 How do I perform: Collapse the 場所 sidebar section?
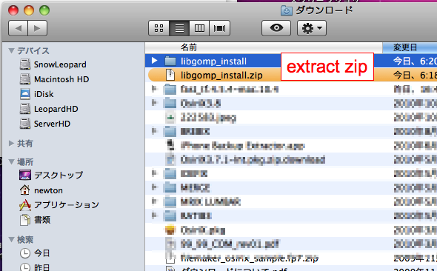[11, 162]
